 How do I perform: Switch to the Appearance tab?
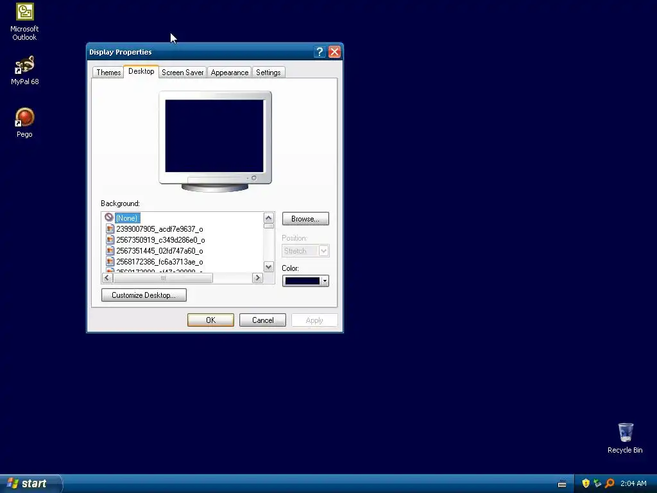229,72
